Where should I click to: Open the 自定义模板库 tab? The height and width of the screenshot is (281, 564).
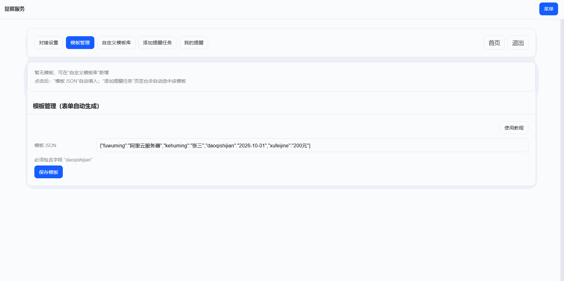click(116, 43)
